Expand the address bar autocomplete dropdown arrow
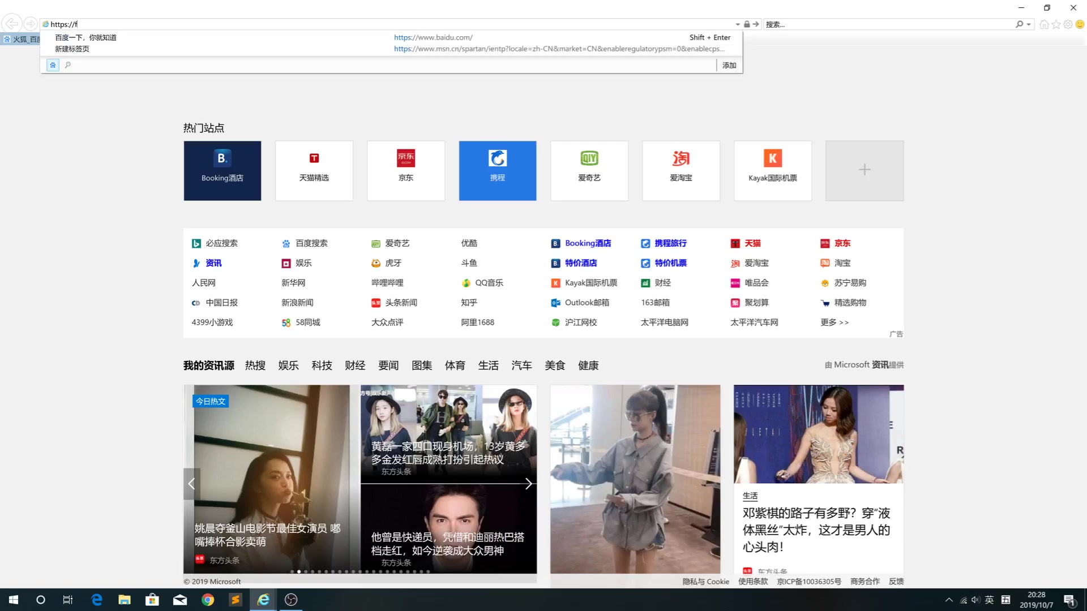This screenshot has width=1087, height=611. pos(737,24)
